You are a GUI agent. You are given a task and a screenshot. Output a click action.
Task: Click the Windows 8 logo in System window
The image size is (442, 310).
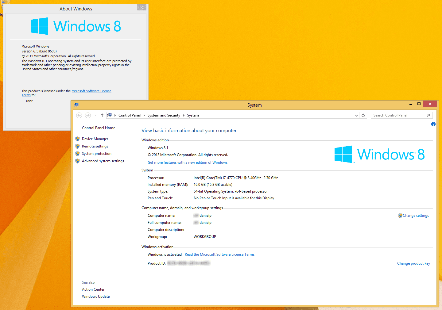pyautogui.click(x=379, y=154)
